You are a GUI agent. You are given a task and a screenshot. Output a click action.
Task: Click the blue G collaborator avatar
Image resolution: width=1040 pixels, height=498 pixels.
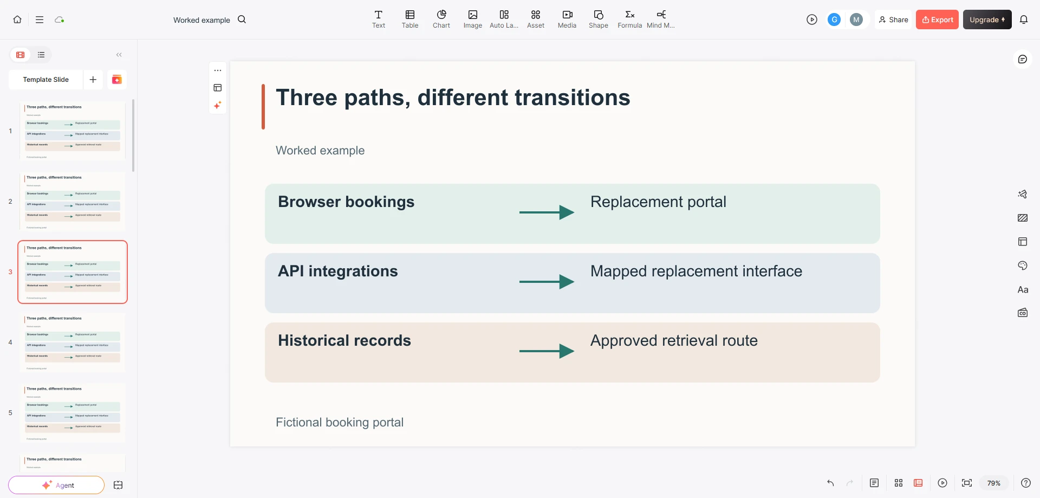tap(834, 20)
